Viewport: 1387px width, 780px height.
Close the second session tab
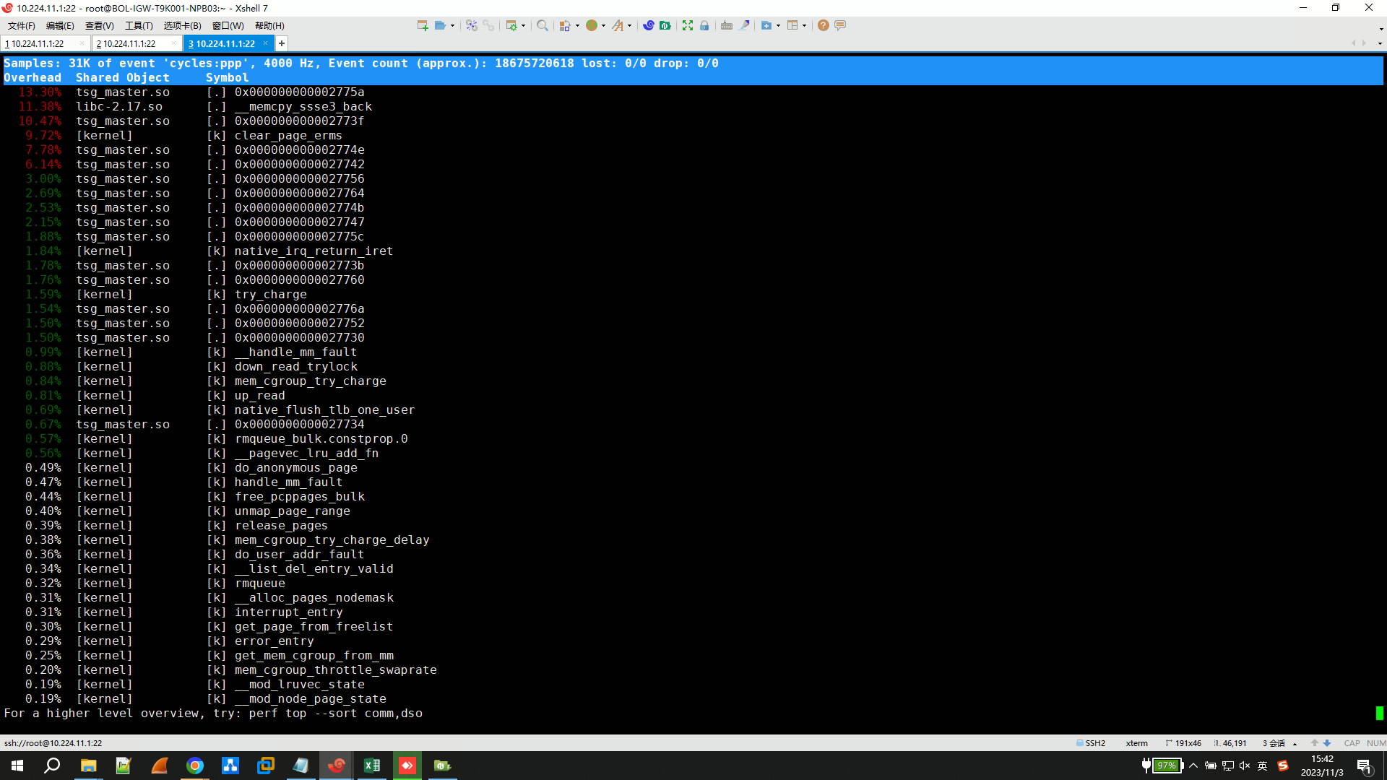coord(173,43)
